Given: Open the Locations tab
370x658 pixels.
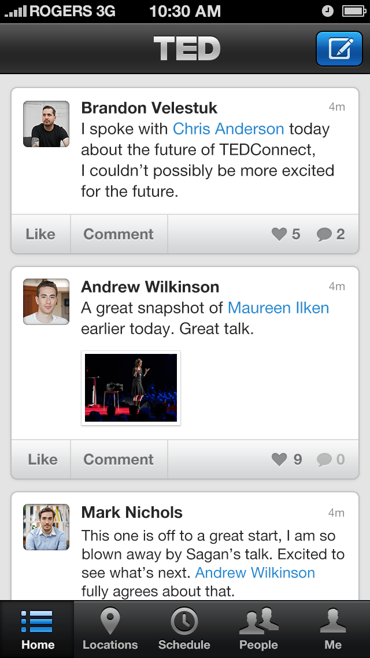Looking at the screenshot, I should click(x=110, y=630).
